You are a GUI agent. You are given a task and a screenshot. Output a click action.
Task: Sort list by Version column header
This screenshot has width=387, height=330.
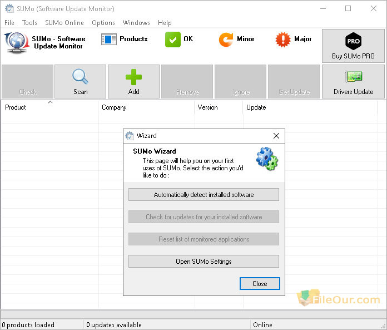click(x=219, y=107)
